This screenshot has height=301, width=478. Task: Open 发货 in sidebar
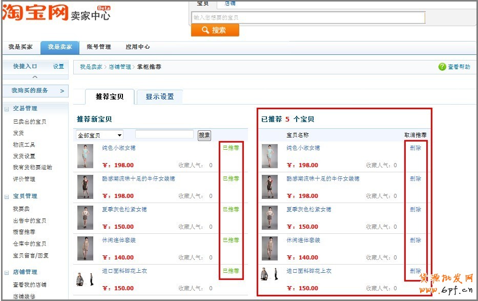point(18,133)
